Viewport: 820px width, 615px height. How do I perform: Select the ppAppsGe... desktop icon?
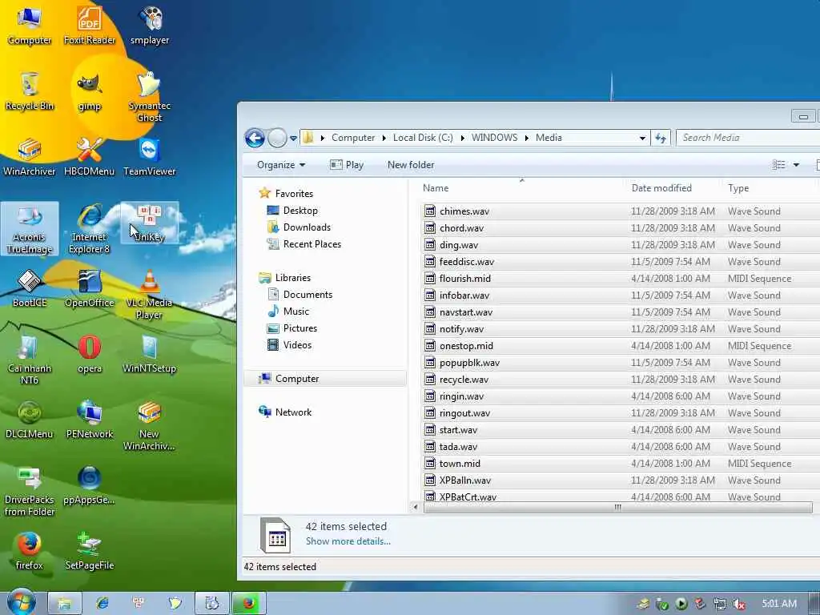point(90,485)
